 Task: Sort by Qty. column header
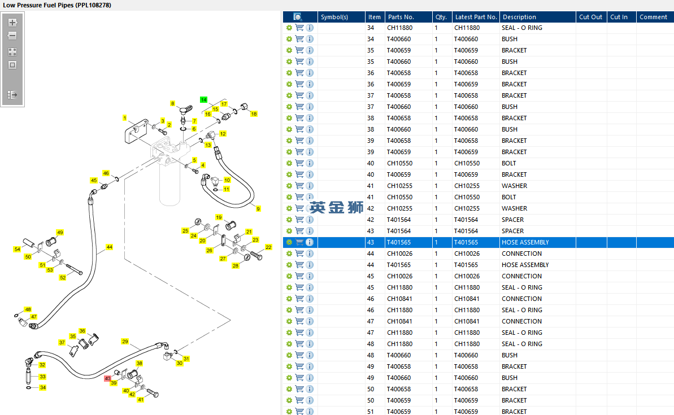click(441, 17)
